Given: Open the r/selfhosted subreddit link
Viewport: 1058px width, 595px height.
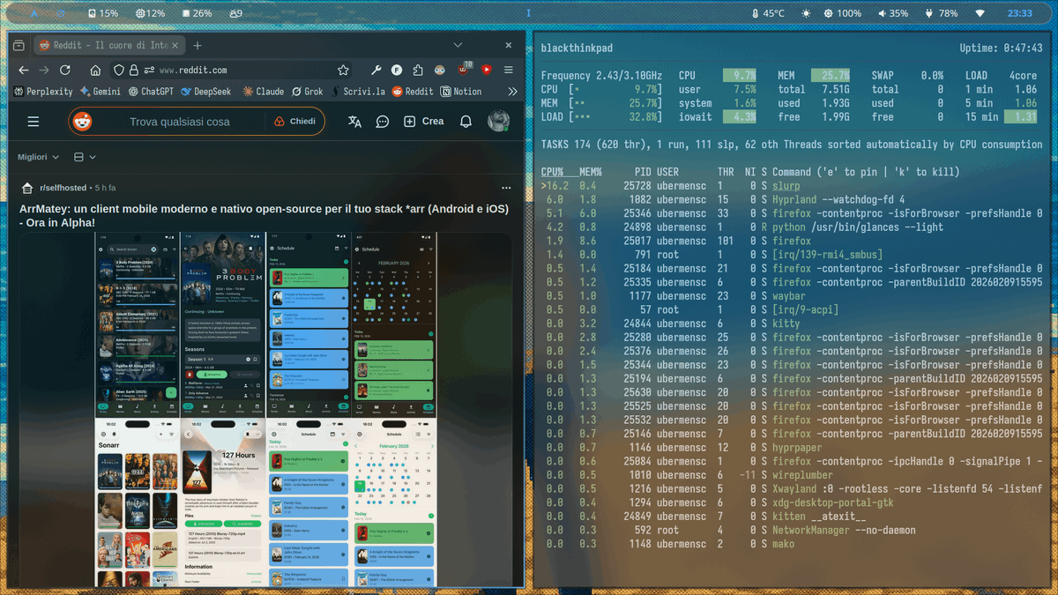Looking at the screenshot, I should point(65,188).
